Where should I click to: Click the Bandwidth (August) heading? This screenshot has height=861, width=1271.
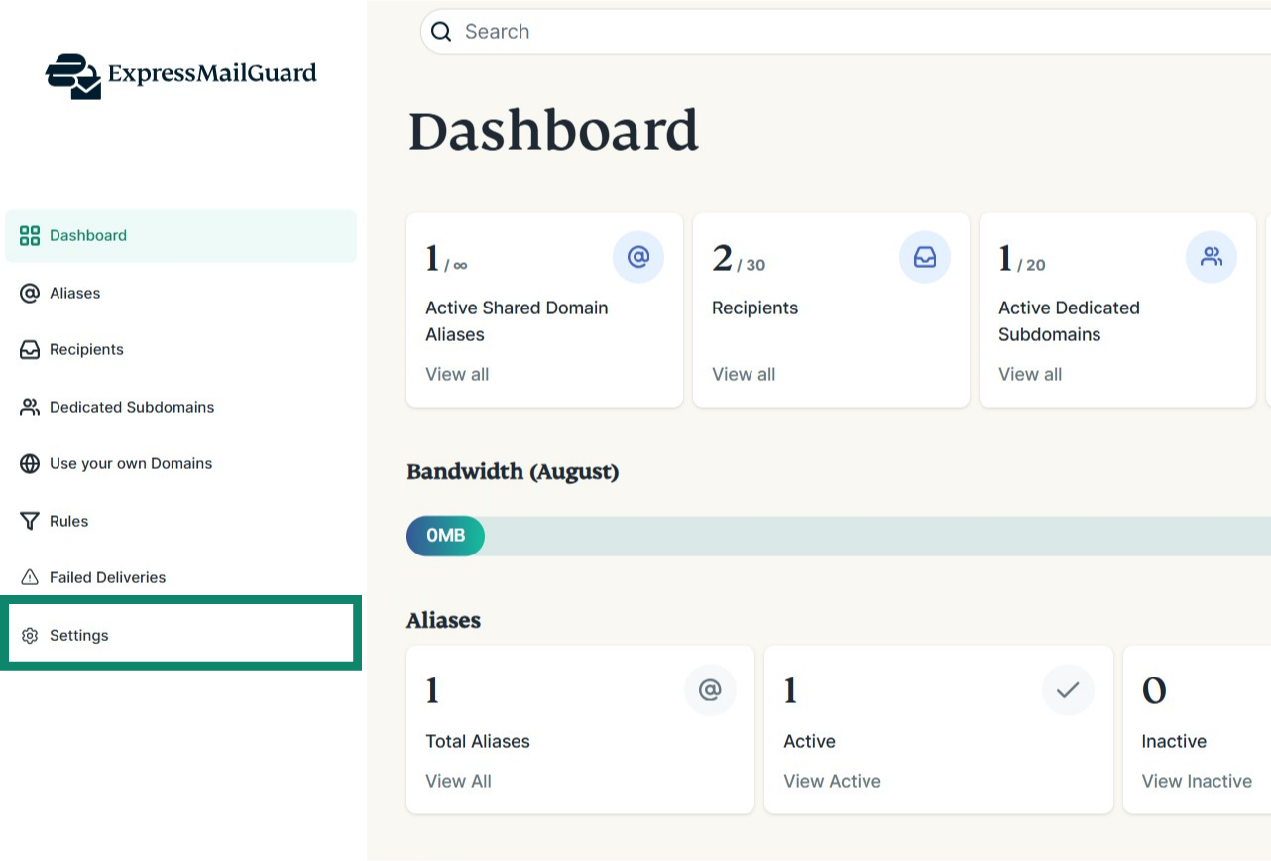pos(513,472)
